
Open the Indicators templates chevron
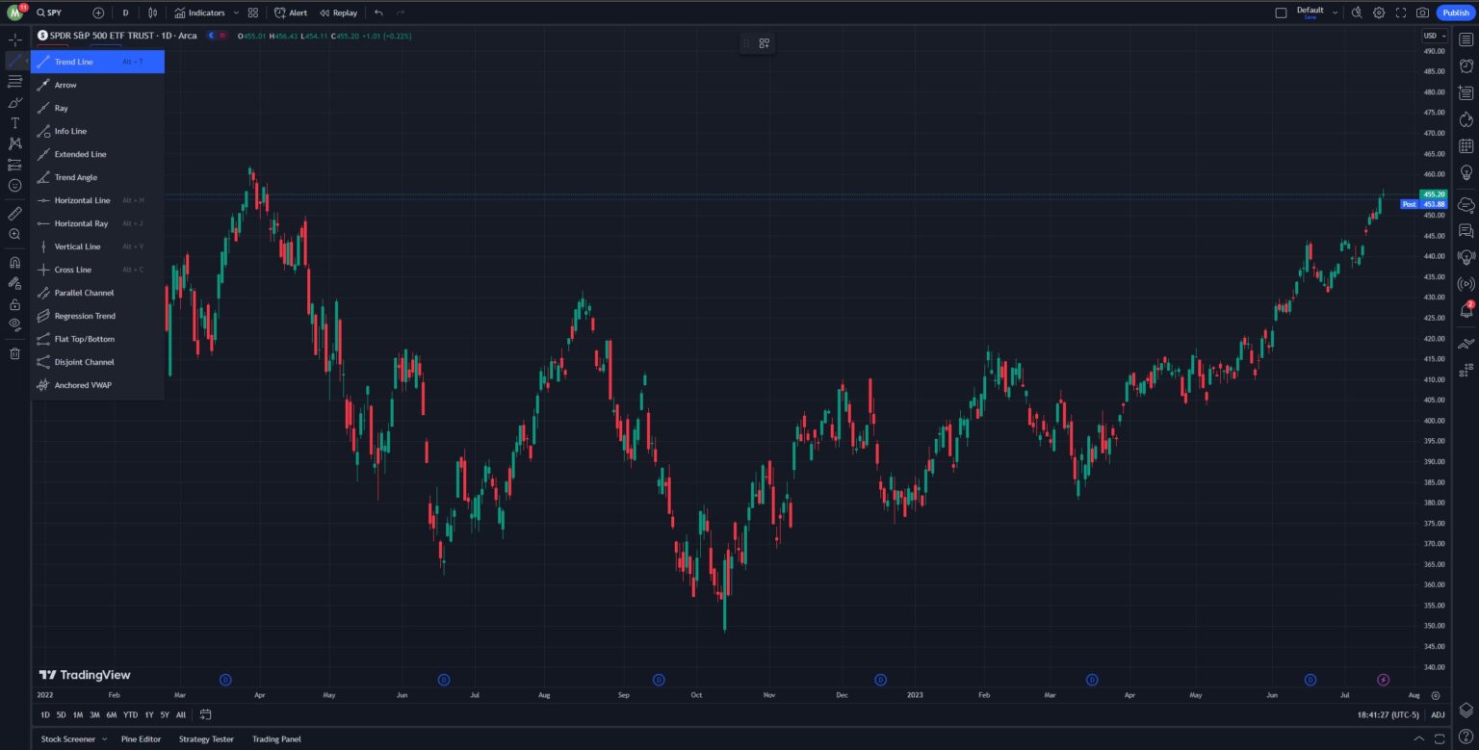point(237,13)
